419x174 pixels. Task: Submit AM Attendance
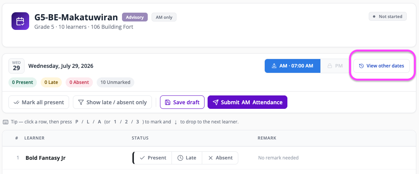pyautogui.click(x=247, y=102)
